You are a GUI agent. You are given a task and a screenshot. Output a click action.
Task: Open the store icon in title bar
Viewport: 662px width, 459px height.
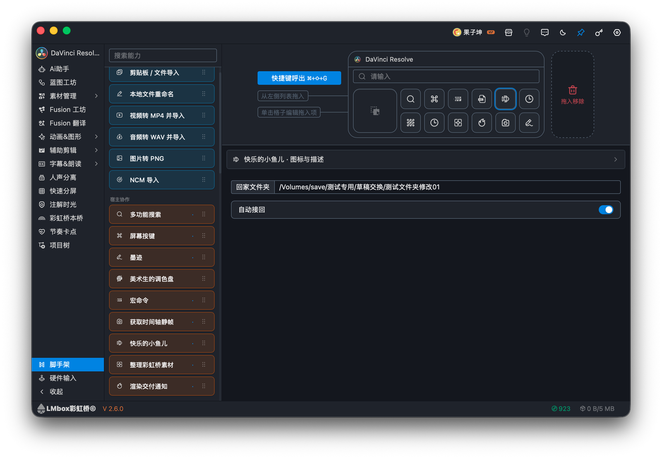click(x=508, y=32)
